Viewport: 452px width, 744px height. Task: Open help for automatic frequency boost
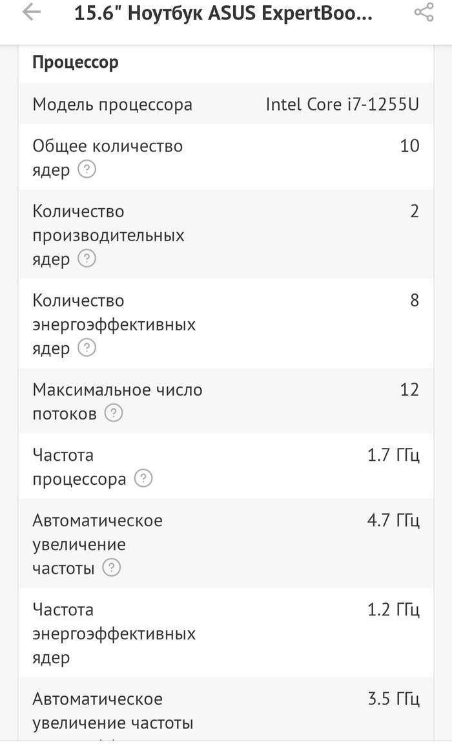(x=112, y=568)
